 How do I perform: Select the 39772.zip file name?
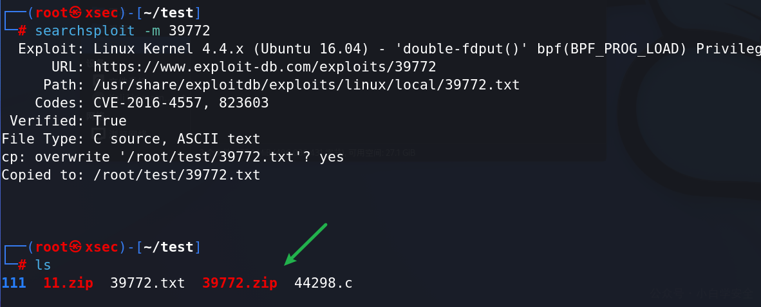tap(240, 283)
